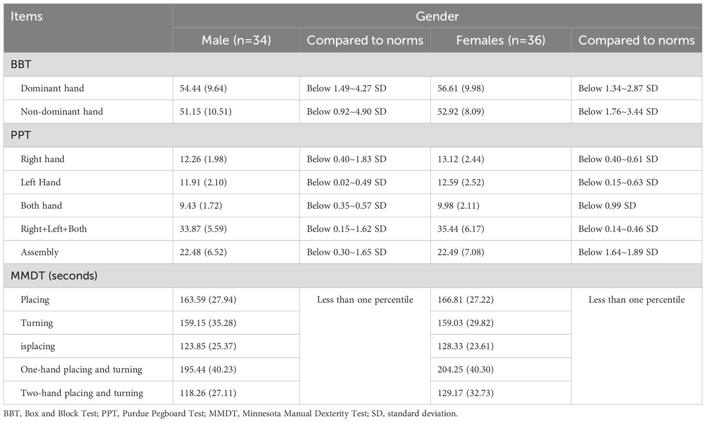Screen dimensions: 706x422
Task: Click the Females (n=36) column header
Action: [500, 40]
